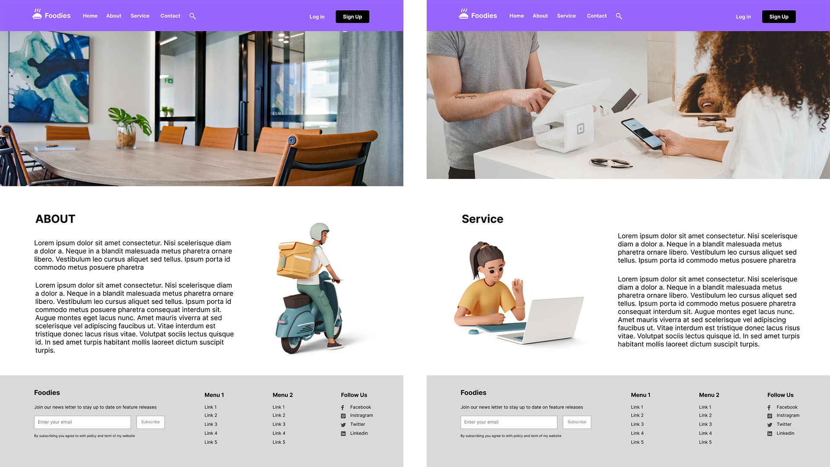Click the LinkedIn icon in right footer
Screen dimensions: 830x467
[x=769, y=433]
